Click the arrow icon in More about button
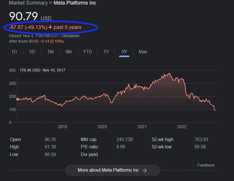Screen dimensions: 234x181 click(144, 171)
